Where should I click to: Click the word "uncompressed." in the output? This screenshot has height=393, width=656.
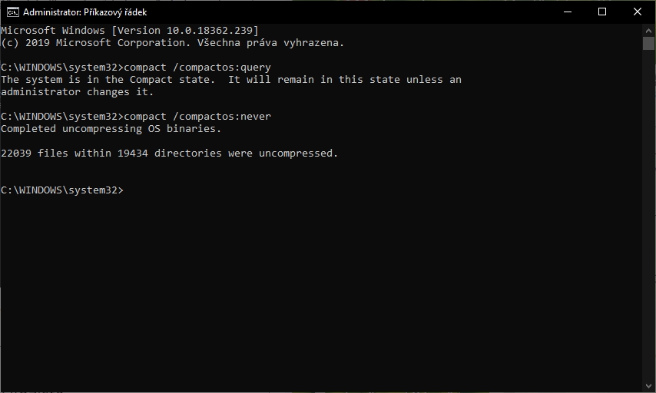299,154
